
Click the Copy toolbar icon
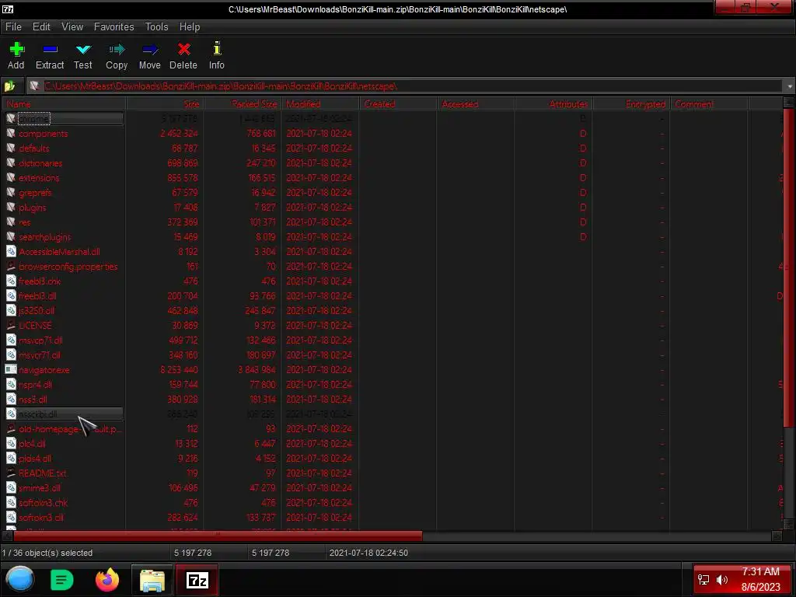click(x=117, y=49)
